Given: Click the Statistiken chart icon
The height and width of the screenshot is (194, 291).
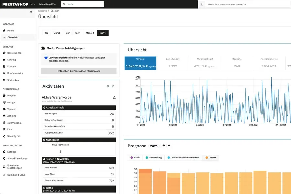Looking at the screenshot, I should [4, 80].
